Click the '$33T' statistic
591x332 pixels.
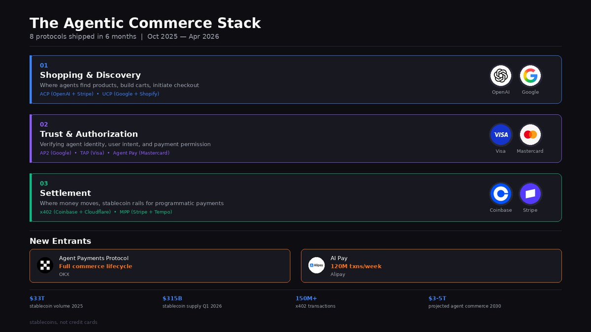(x=37, y=299)
